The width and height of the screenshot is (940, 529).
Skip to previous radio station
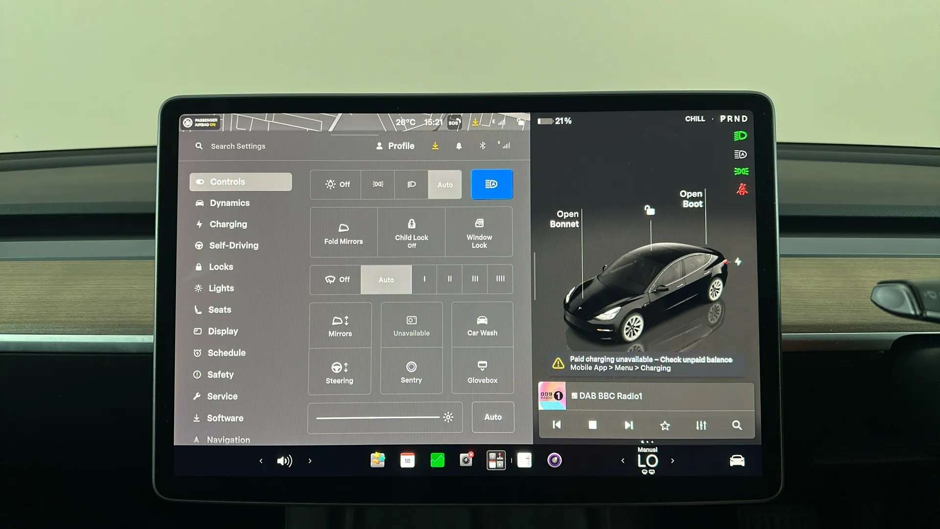coord(557,425)
